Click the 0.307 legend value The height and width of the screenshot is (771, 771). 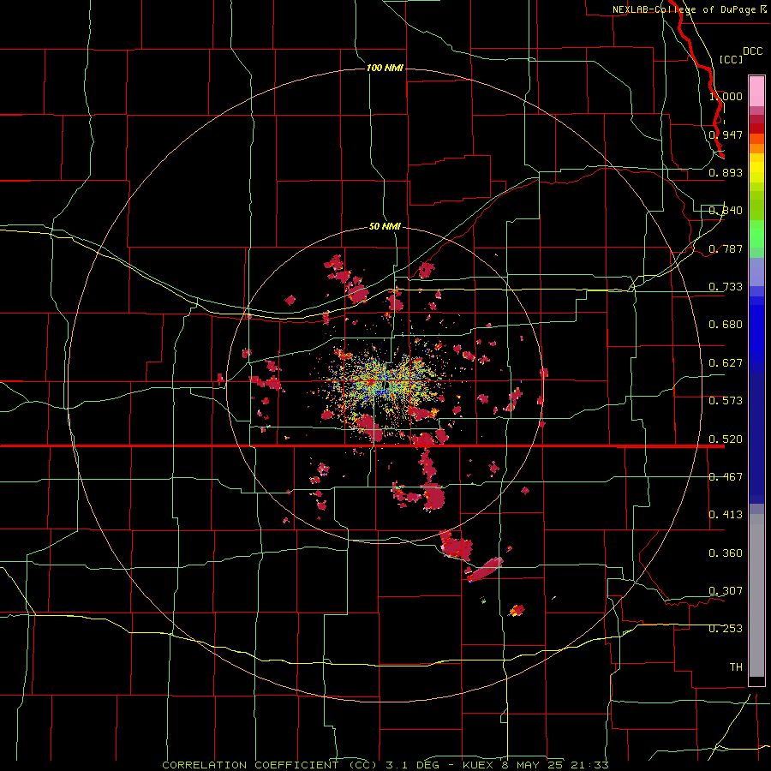click(726, 591)
